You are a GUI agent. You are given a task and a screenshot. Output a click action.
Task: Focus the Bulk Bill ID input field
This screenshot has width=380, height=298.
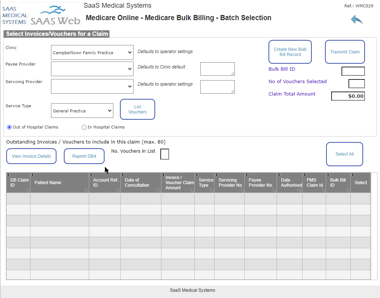coord(353,71)
